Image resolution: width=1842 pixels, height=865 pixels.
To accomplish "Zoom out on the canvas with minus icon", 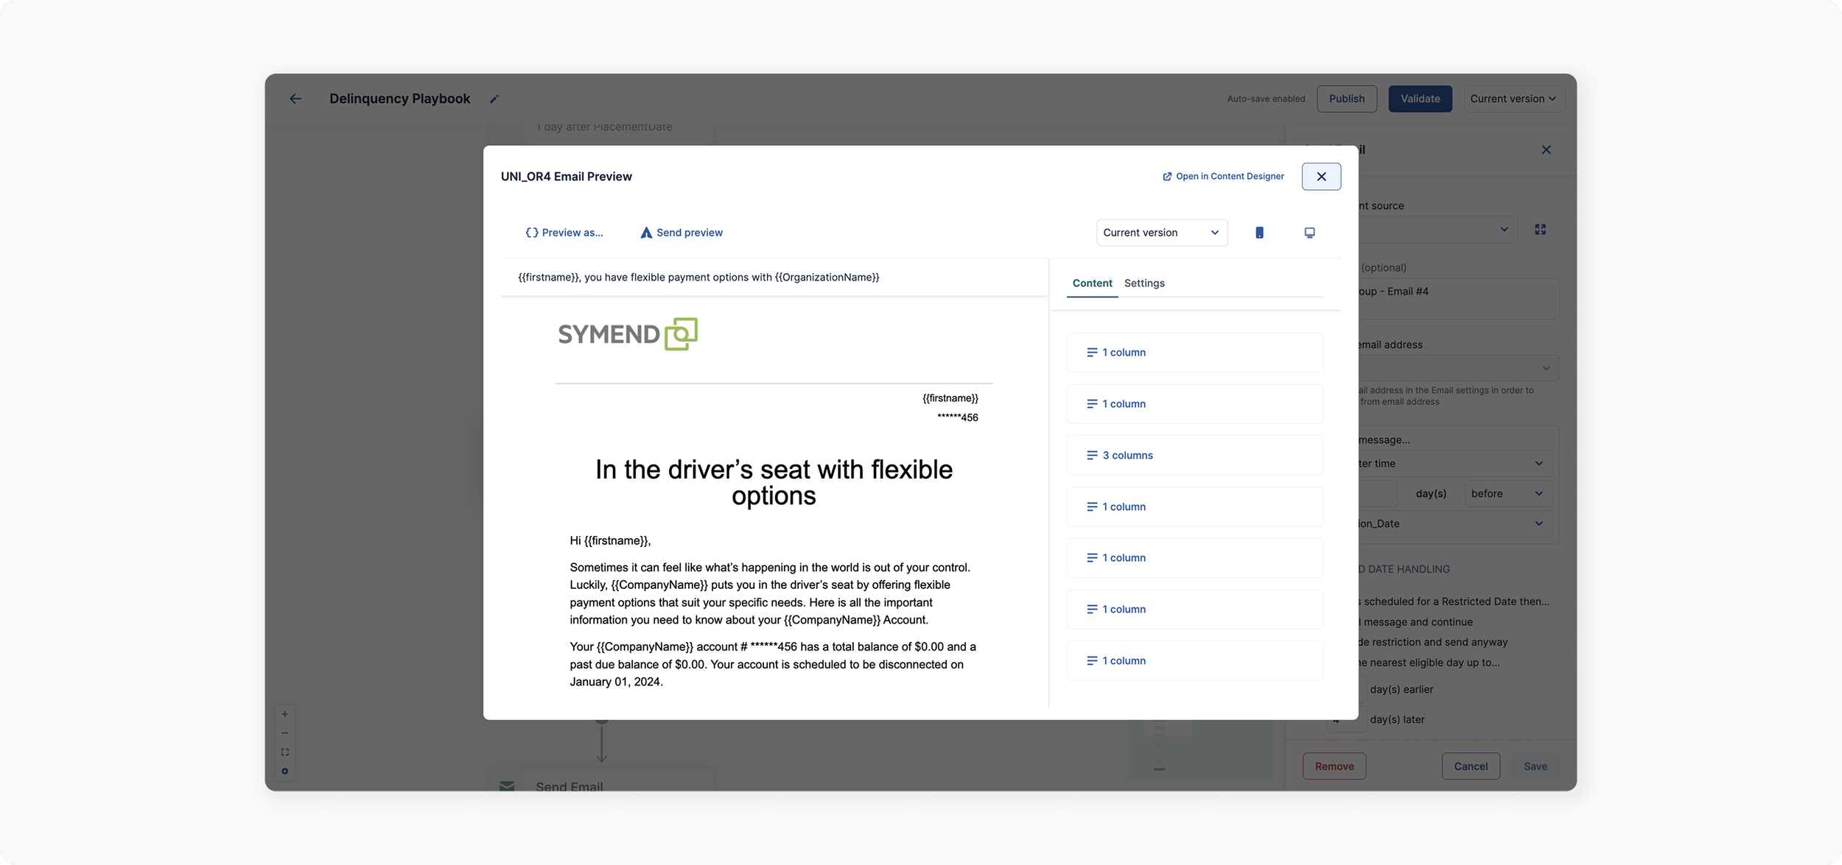I will coord(285,733).
